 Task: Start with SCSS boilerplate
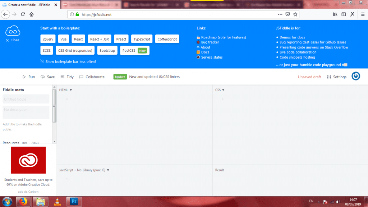(47, 50)
